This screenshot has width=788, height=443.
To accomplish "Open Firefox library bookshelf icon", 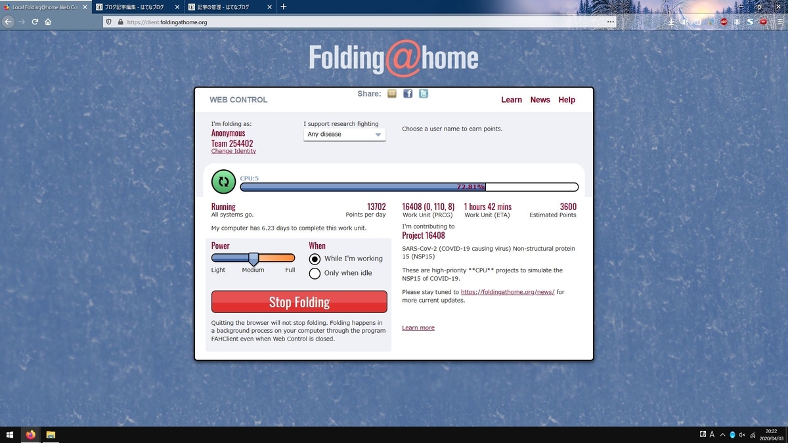I will (686, 22).
